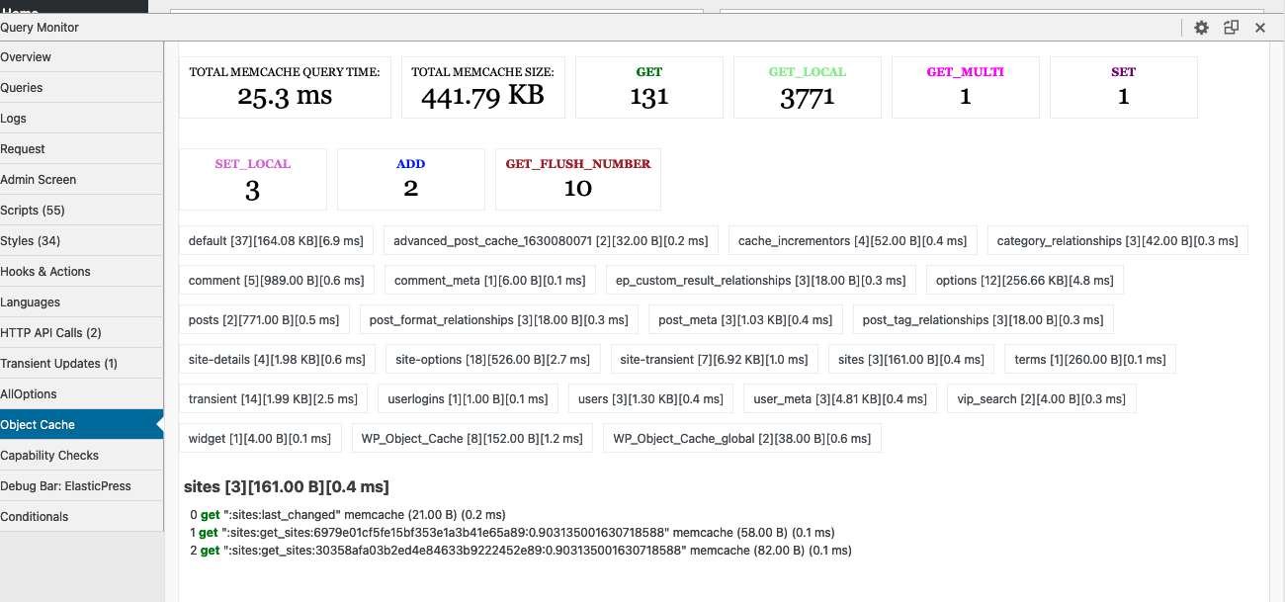This screenshot has height=602, width=1285.
Task: Open the Overview panel
Action: (x=81, y=57)
